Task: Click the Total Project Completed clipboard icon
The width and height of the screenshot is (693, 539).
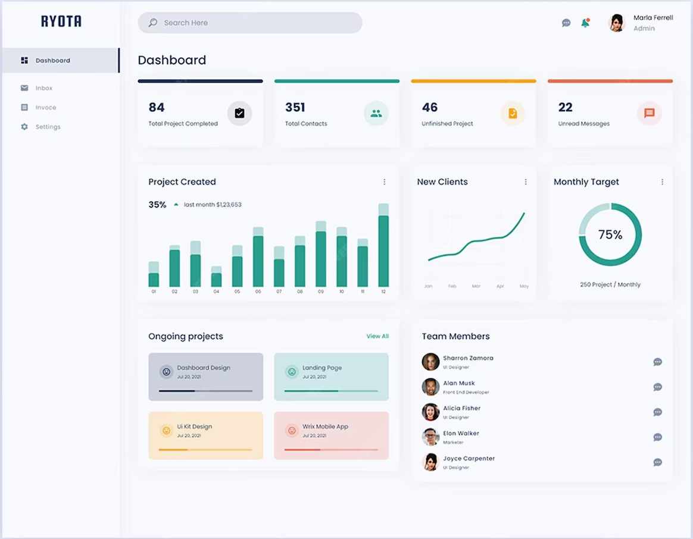Action: pyautogui.click(x=239, y=113)
